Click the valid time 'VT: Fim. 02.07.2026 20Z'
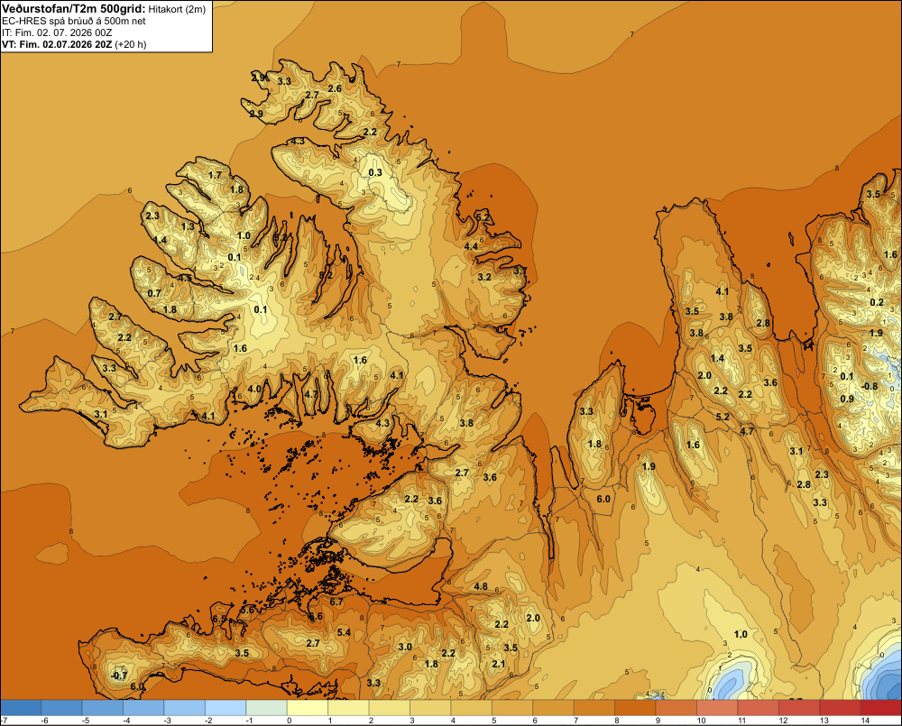 tap(58, 44)
